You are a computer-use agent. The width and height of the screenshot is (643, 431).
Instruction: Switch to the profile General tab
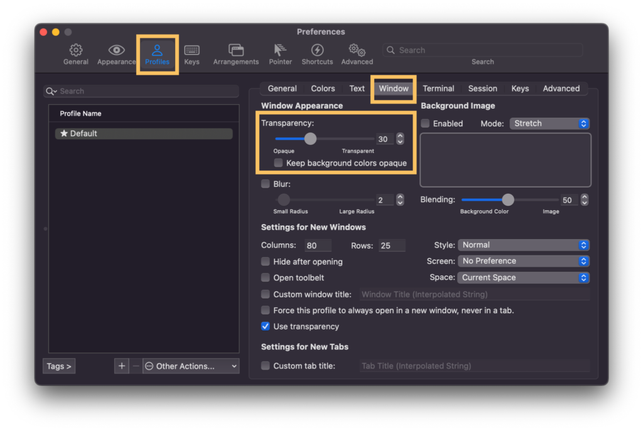(x=282, y=88)
